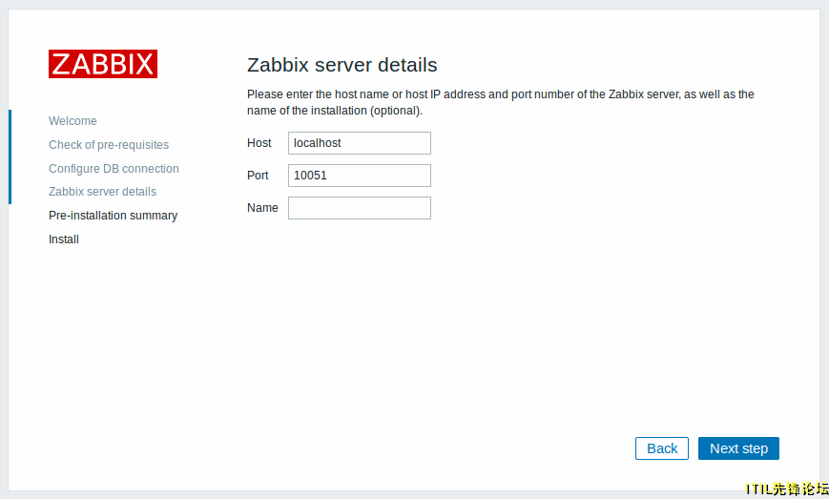The width and height of the screenshot is (829, 499).
Task: Click the 'Please enter the host name' description
Action: [501, 102]
